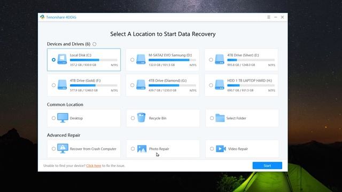Screen dimensions: 342x192
Task: Click the 'HDD 1 TB LAPTOP HARD (H:)' label
Action: 250,81
